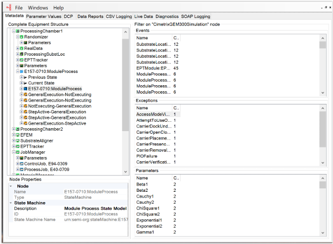Viewport: 333px width, 244px height.
Task: Select the ControlJob, E94-0309 tree item
Action: tap(46, 164)
